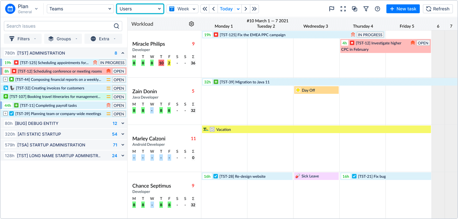Expand TST-39 Planning team meetings subtasks
This screenshot has width=458, height=219.
coord(5,114)
